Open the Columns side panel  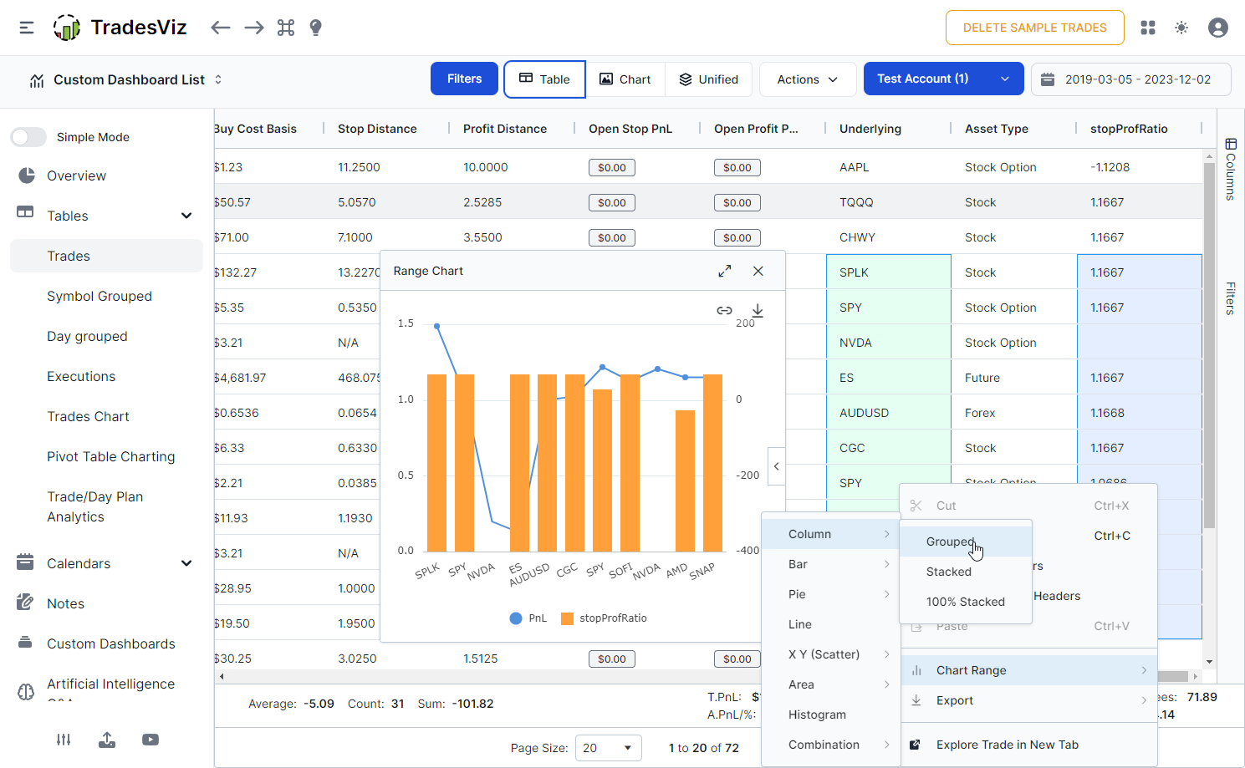pos(1231,170)
